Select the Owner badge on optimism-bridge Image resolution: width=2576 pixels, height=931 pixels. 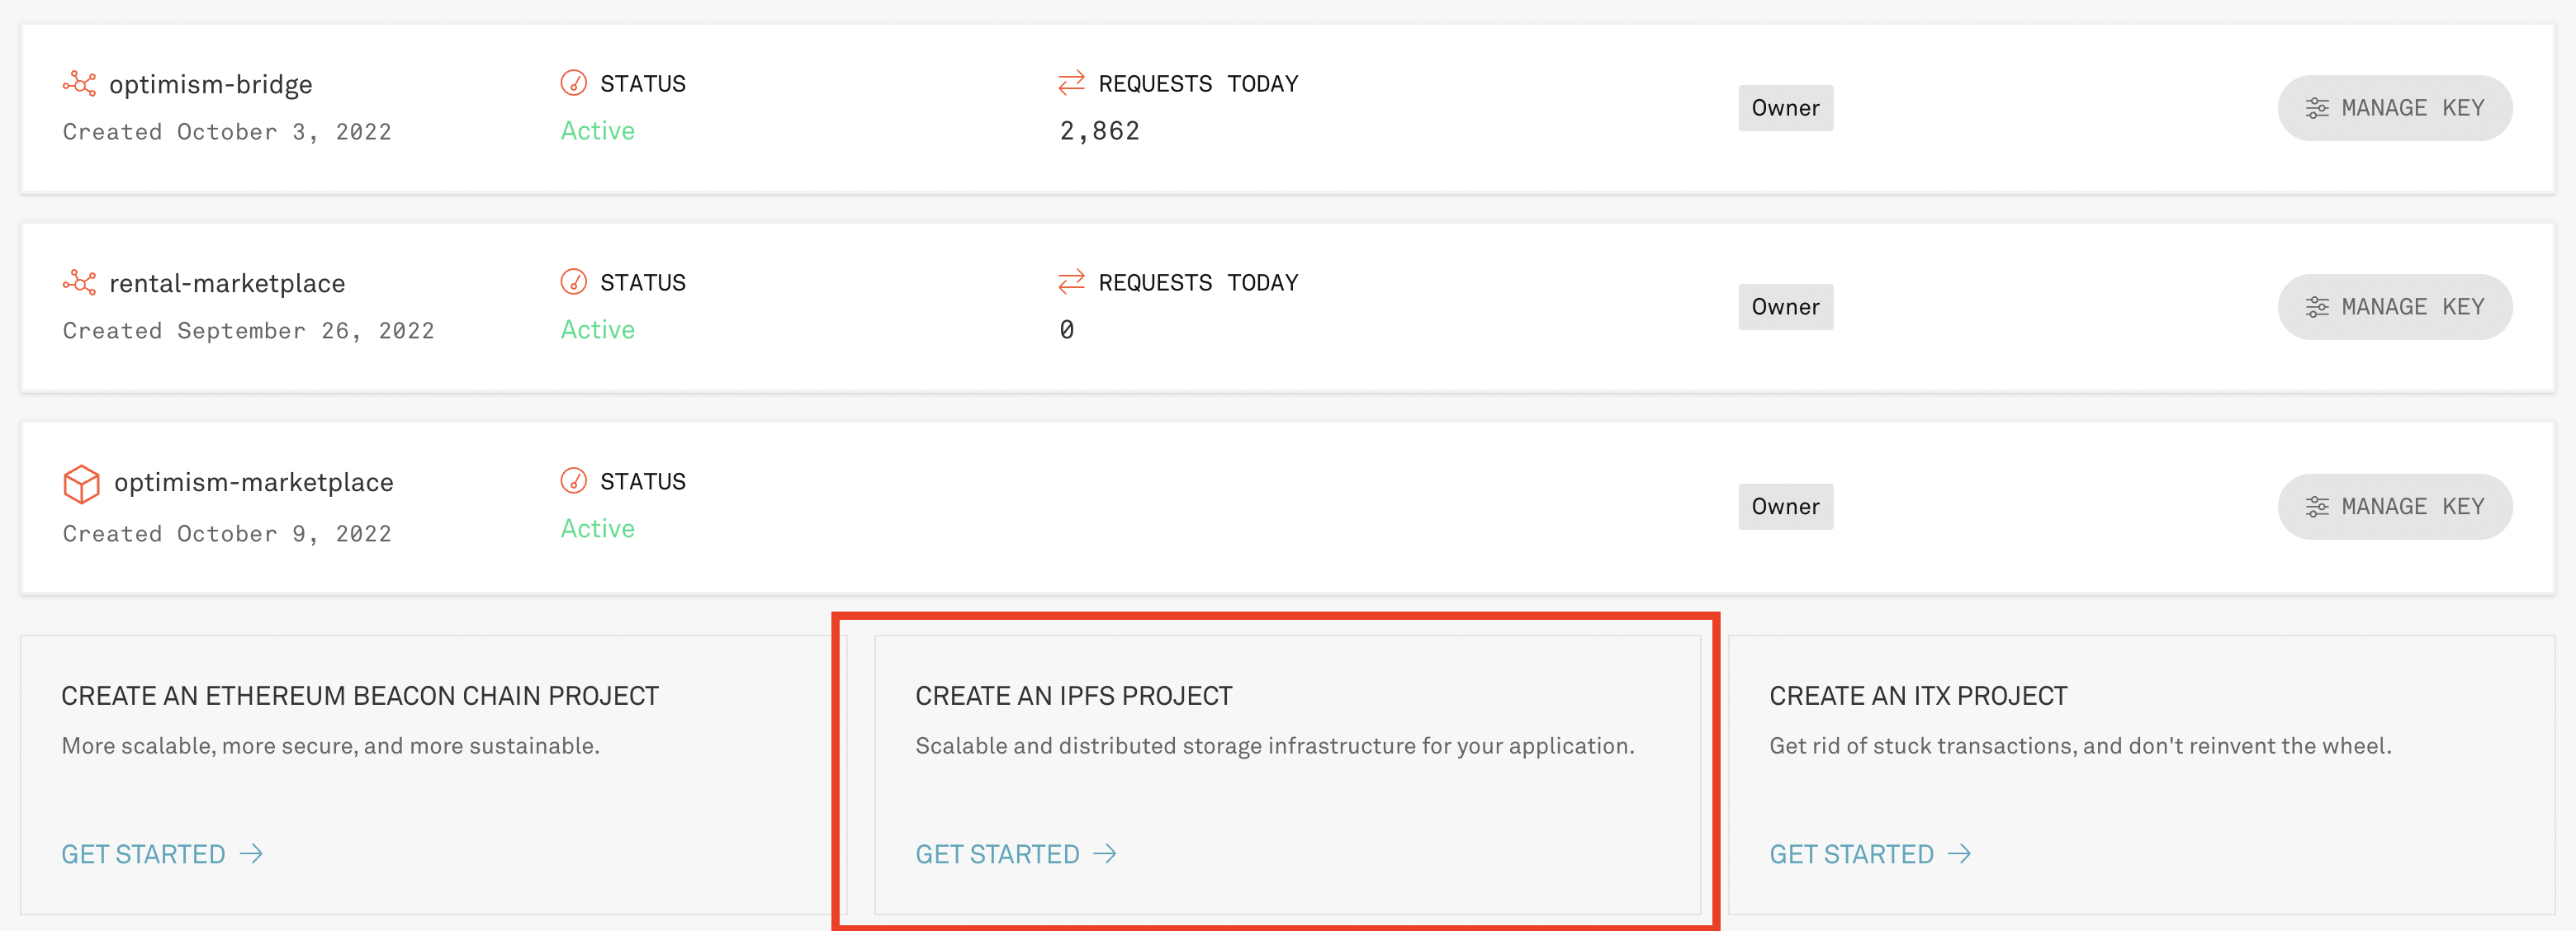click(1785, 108)
